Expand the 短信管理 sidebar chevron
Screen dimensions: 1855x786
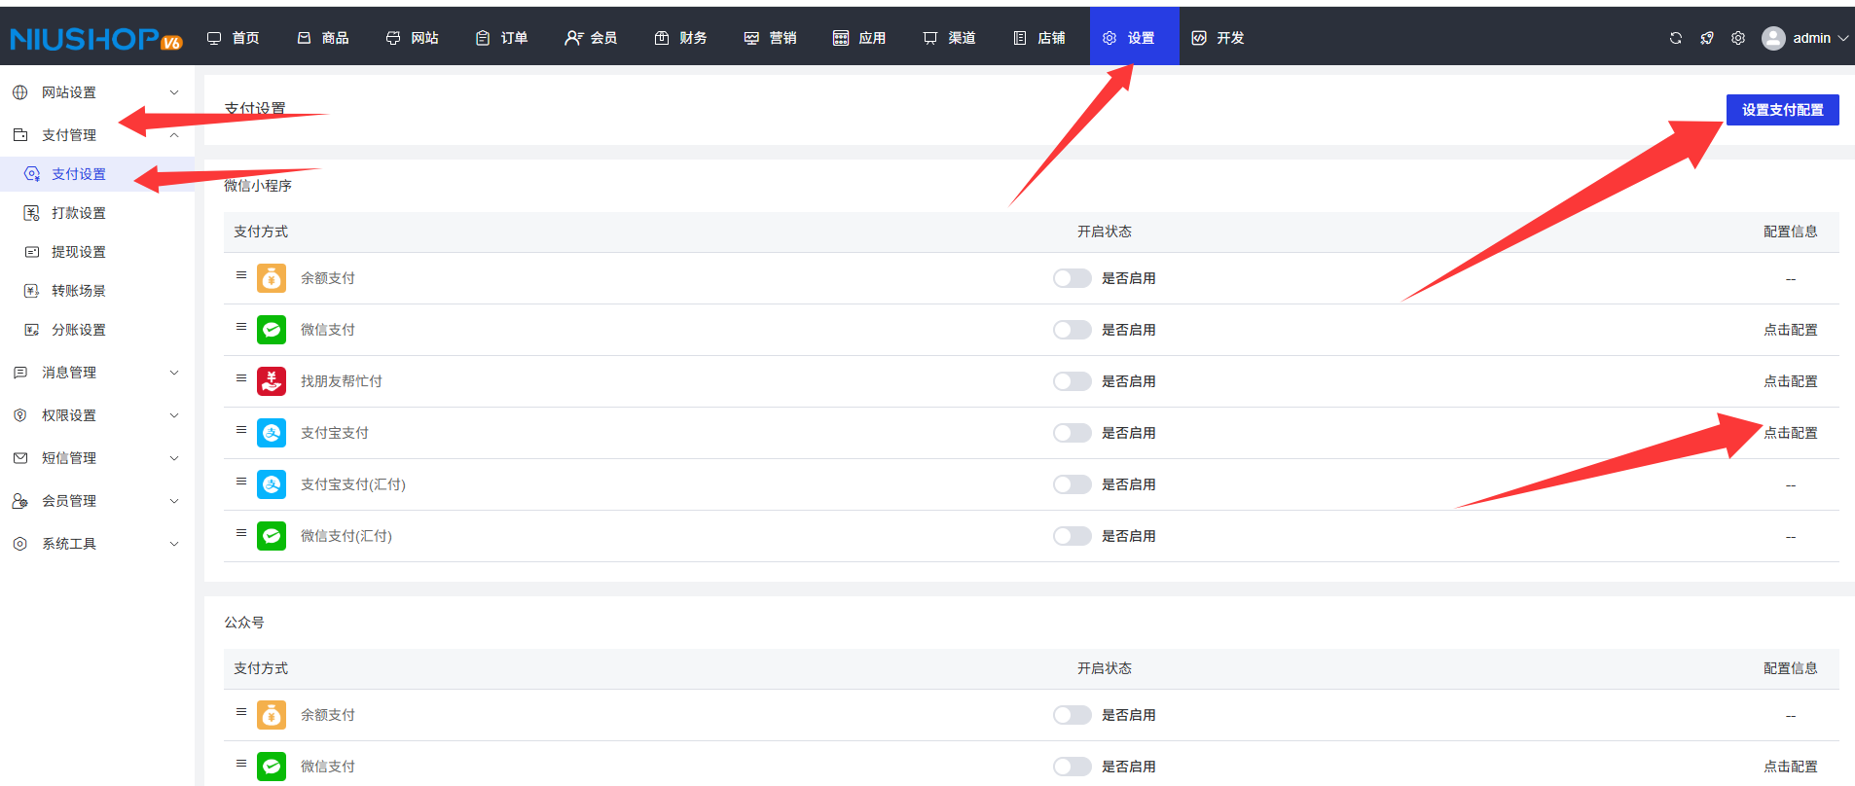click(x=174, y=458)
